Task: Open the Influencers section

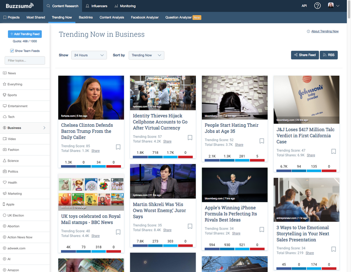Action: (96, 6)
